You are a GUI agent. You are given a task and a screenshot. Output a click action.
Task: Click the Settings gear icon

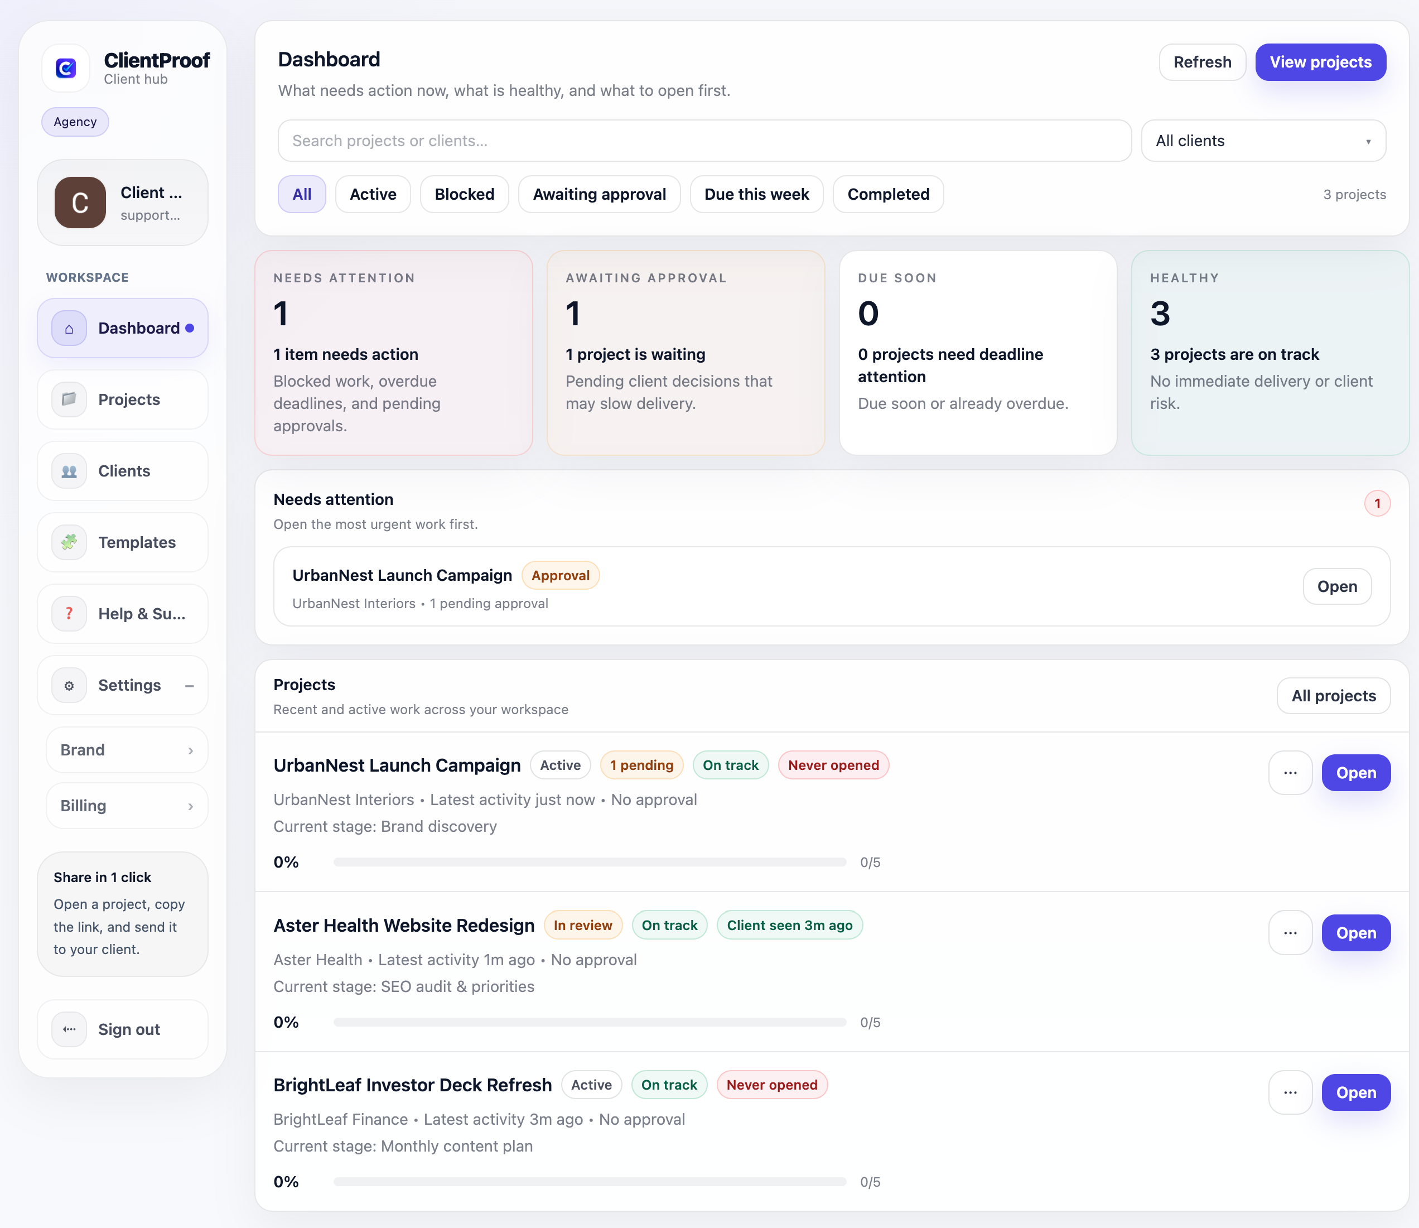(69, 685)
